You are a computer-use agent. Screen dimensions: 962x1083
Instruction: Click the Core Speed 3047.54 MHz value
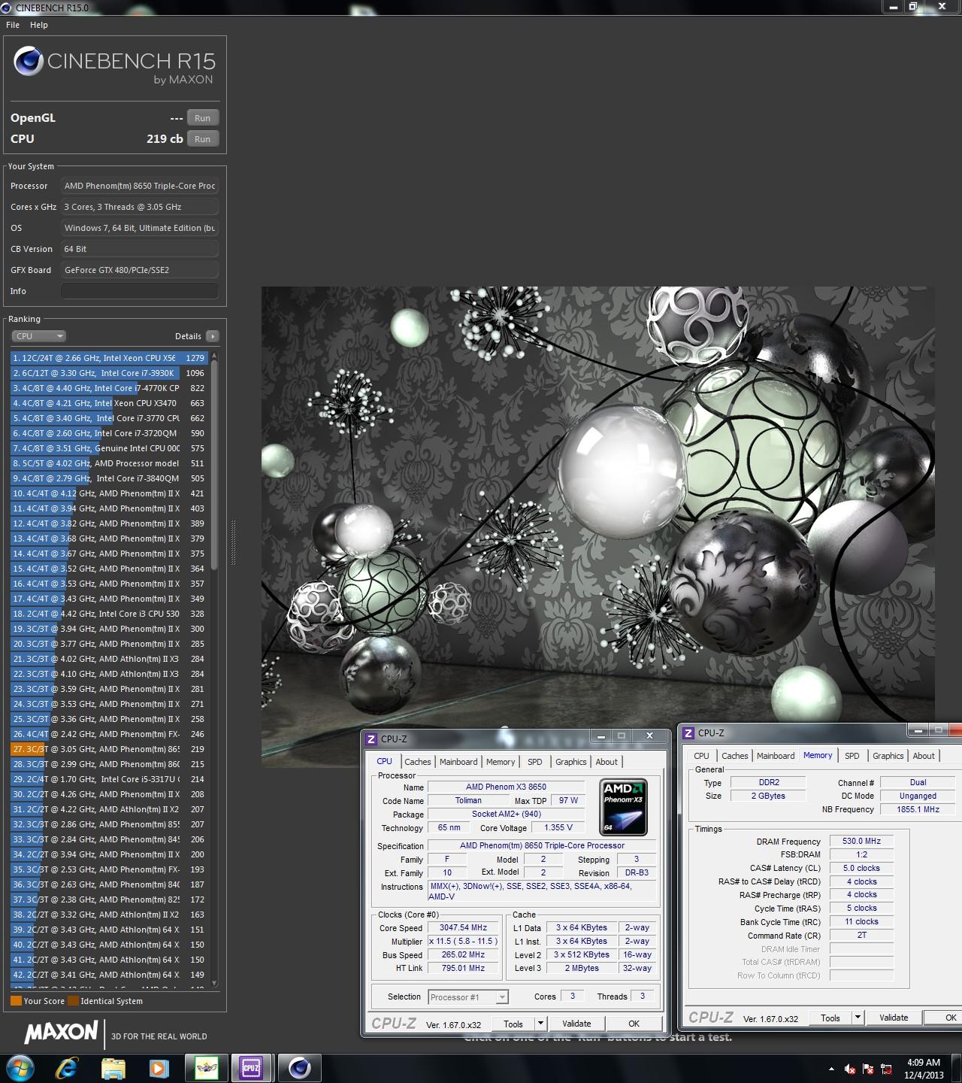pyautogui.click(x=463, y=928)
